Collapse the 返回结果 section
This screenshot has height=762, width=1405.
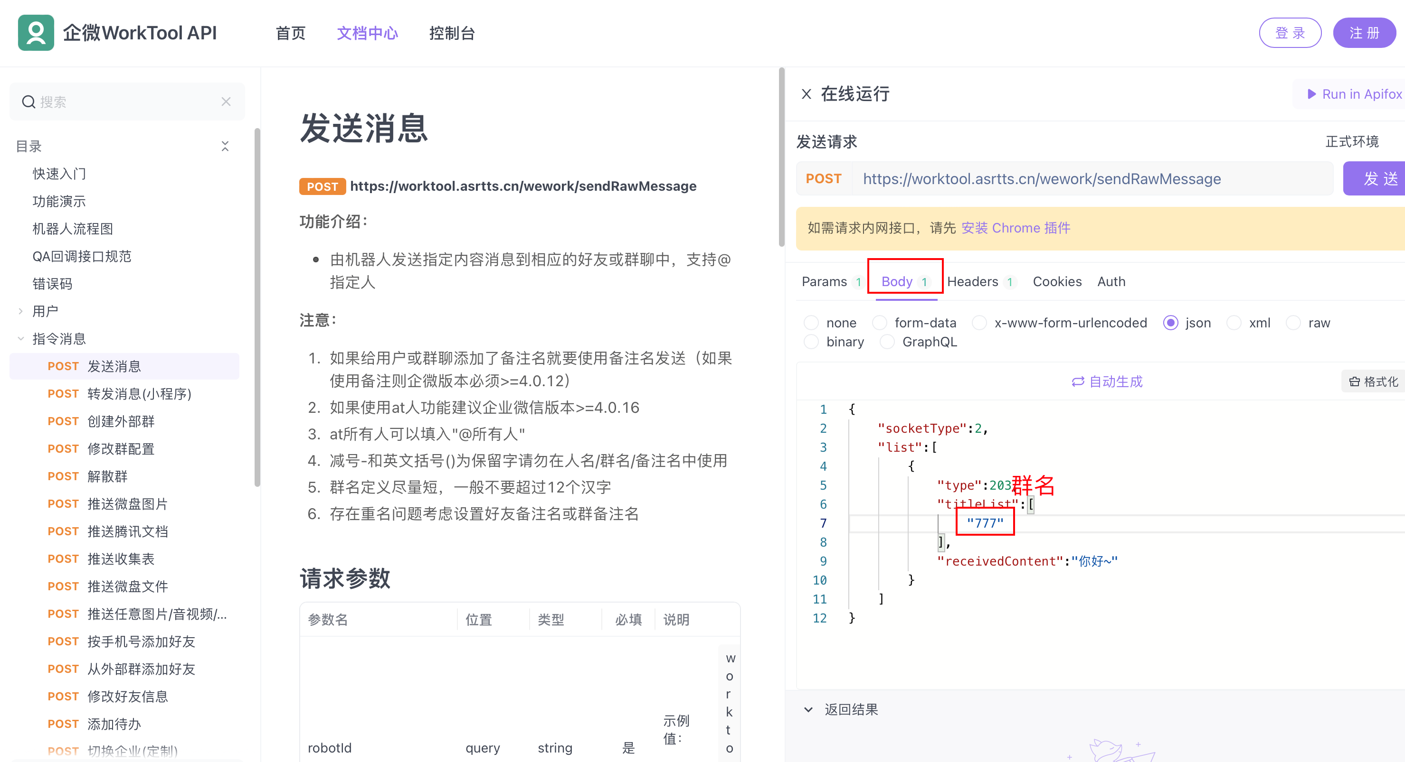tap(808, 709)
